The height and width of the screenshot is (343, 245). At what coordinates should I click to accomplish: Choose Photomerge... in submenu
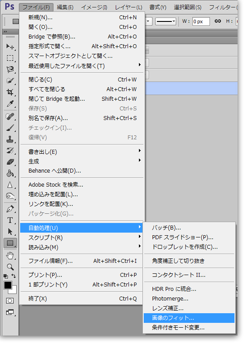click(x=189, y=299)
